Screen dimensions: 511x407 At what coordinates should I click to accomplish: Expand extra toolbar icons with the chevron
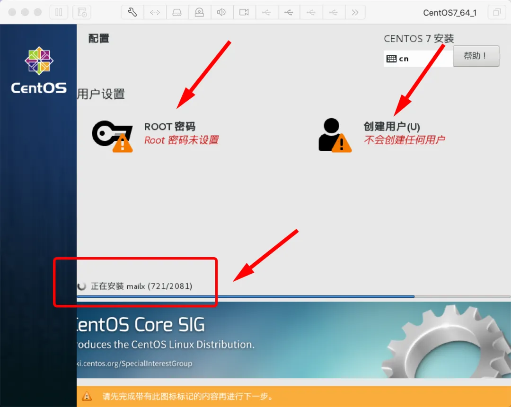[355, 12]
